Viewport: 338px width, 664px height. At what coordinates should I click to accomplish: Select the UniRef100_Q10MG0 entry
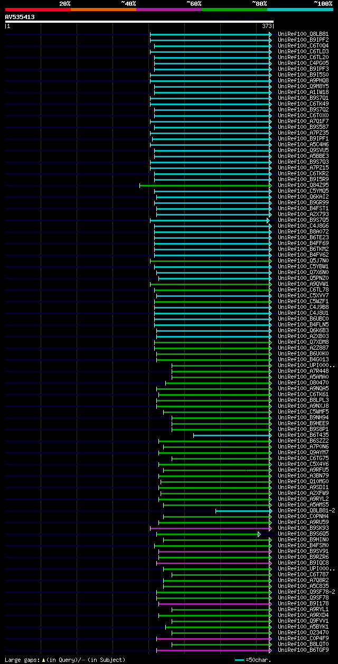click(x=303, y=482)
